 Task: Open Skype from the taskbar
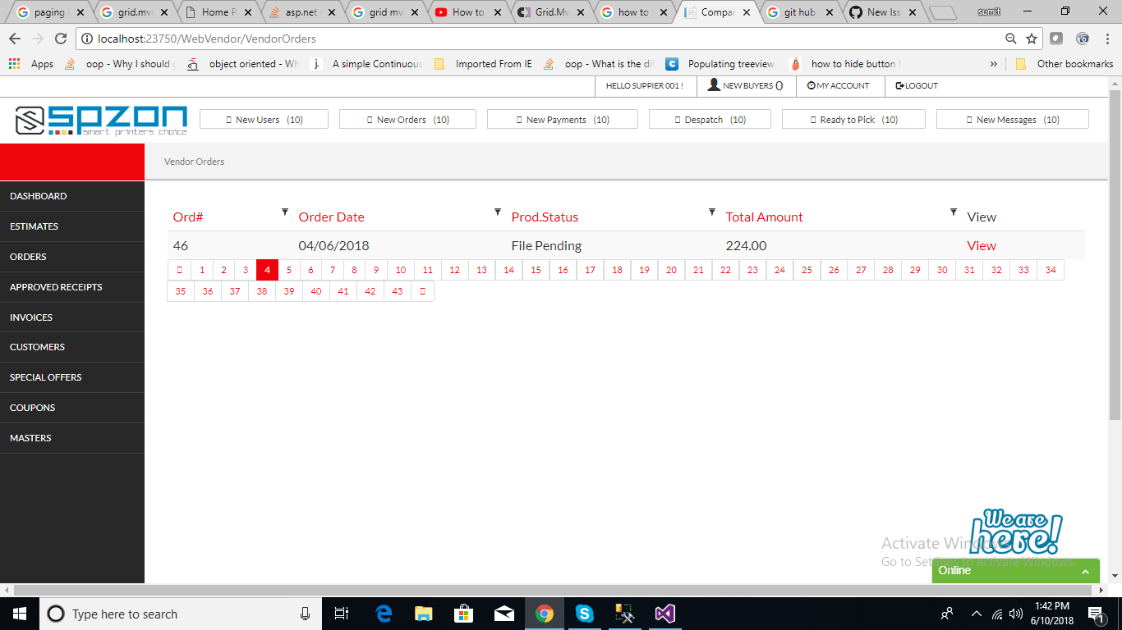point(585,613)
